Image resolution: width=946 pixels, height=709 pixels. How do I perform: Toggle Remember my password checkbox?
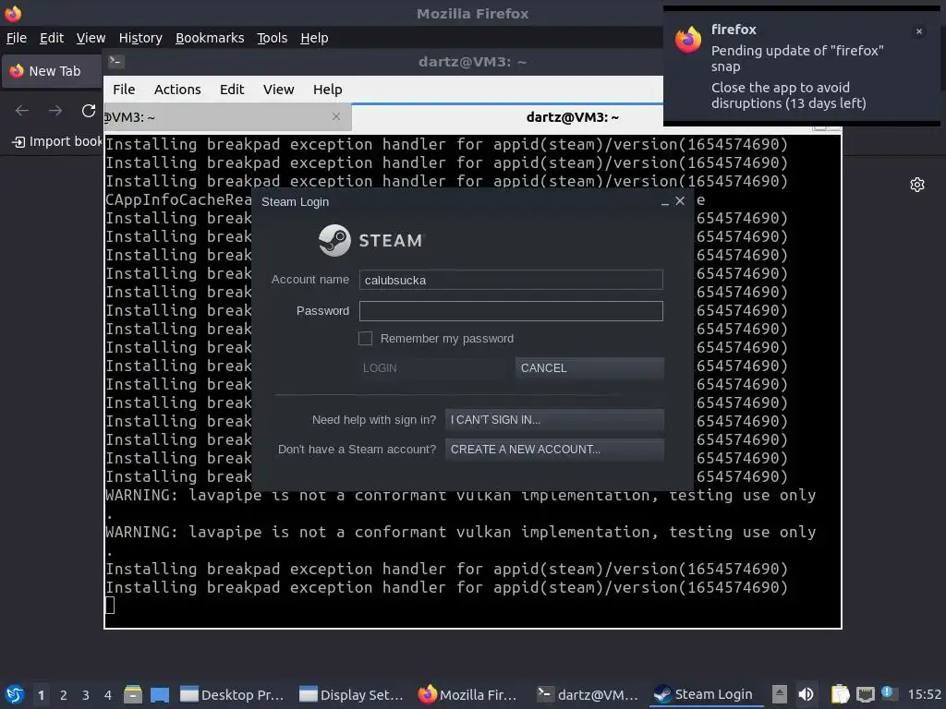(x=365, y=338)
